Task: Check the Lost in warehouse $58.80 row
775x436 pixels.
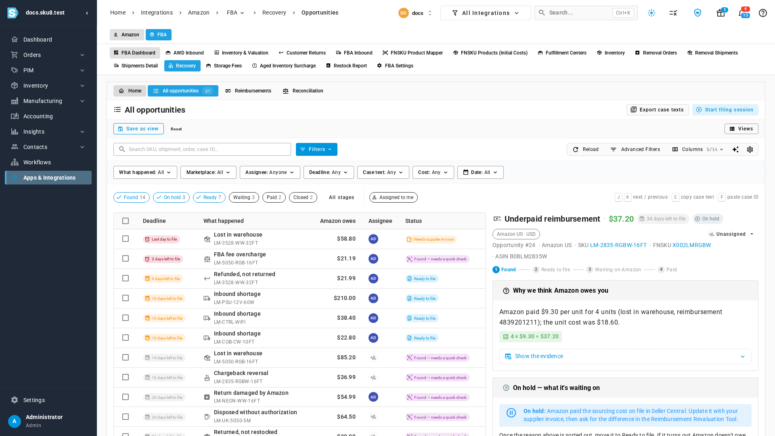Action: coord(126,239)
